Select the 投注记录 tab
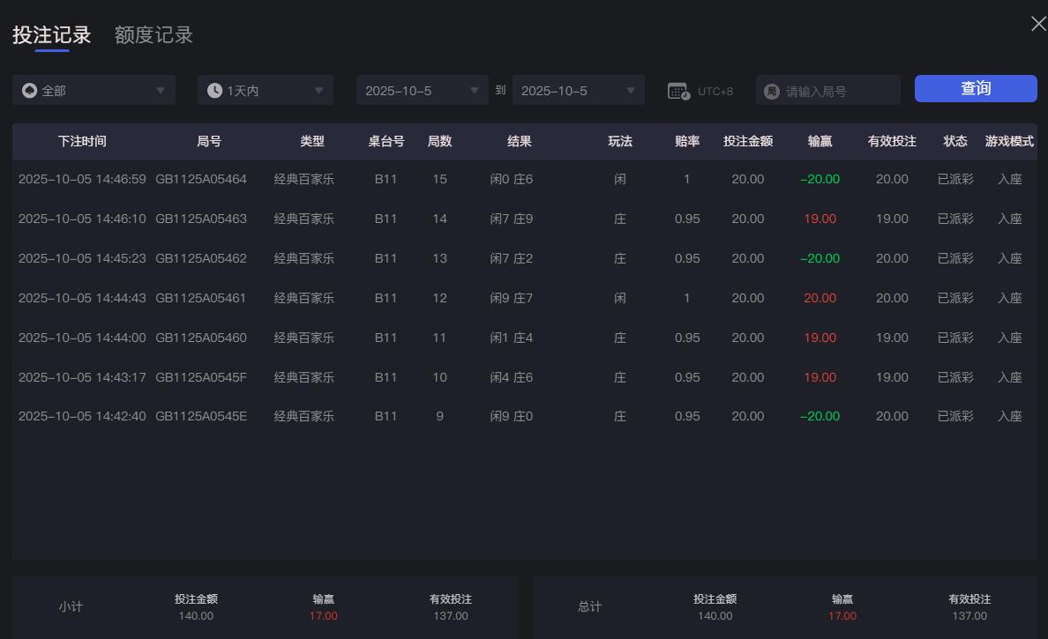The height and width of the screenshot is (639, 1048). click(x=49, y=35)
